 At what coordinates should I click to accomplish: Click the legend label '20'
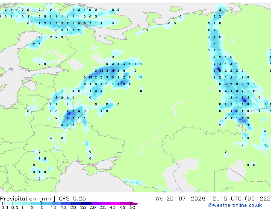[x=73, y=207]
